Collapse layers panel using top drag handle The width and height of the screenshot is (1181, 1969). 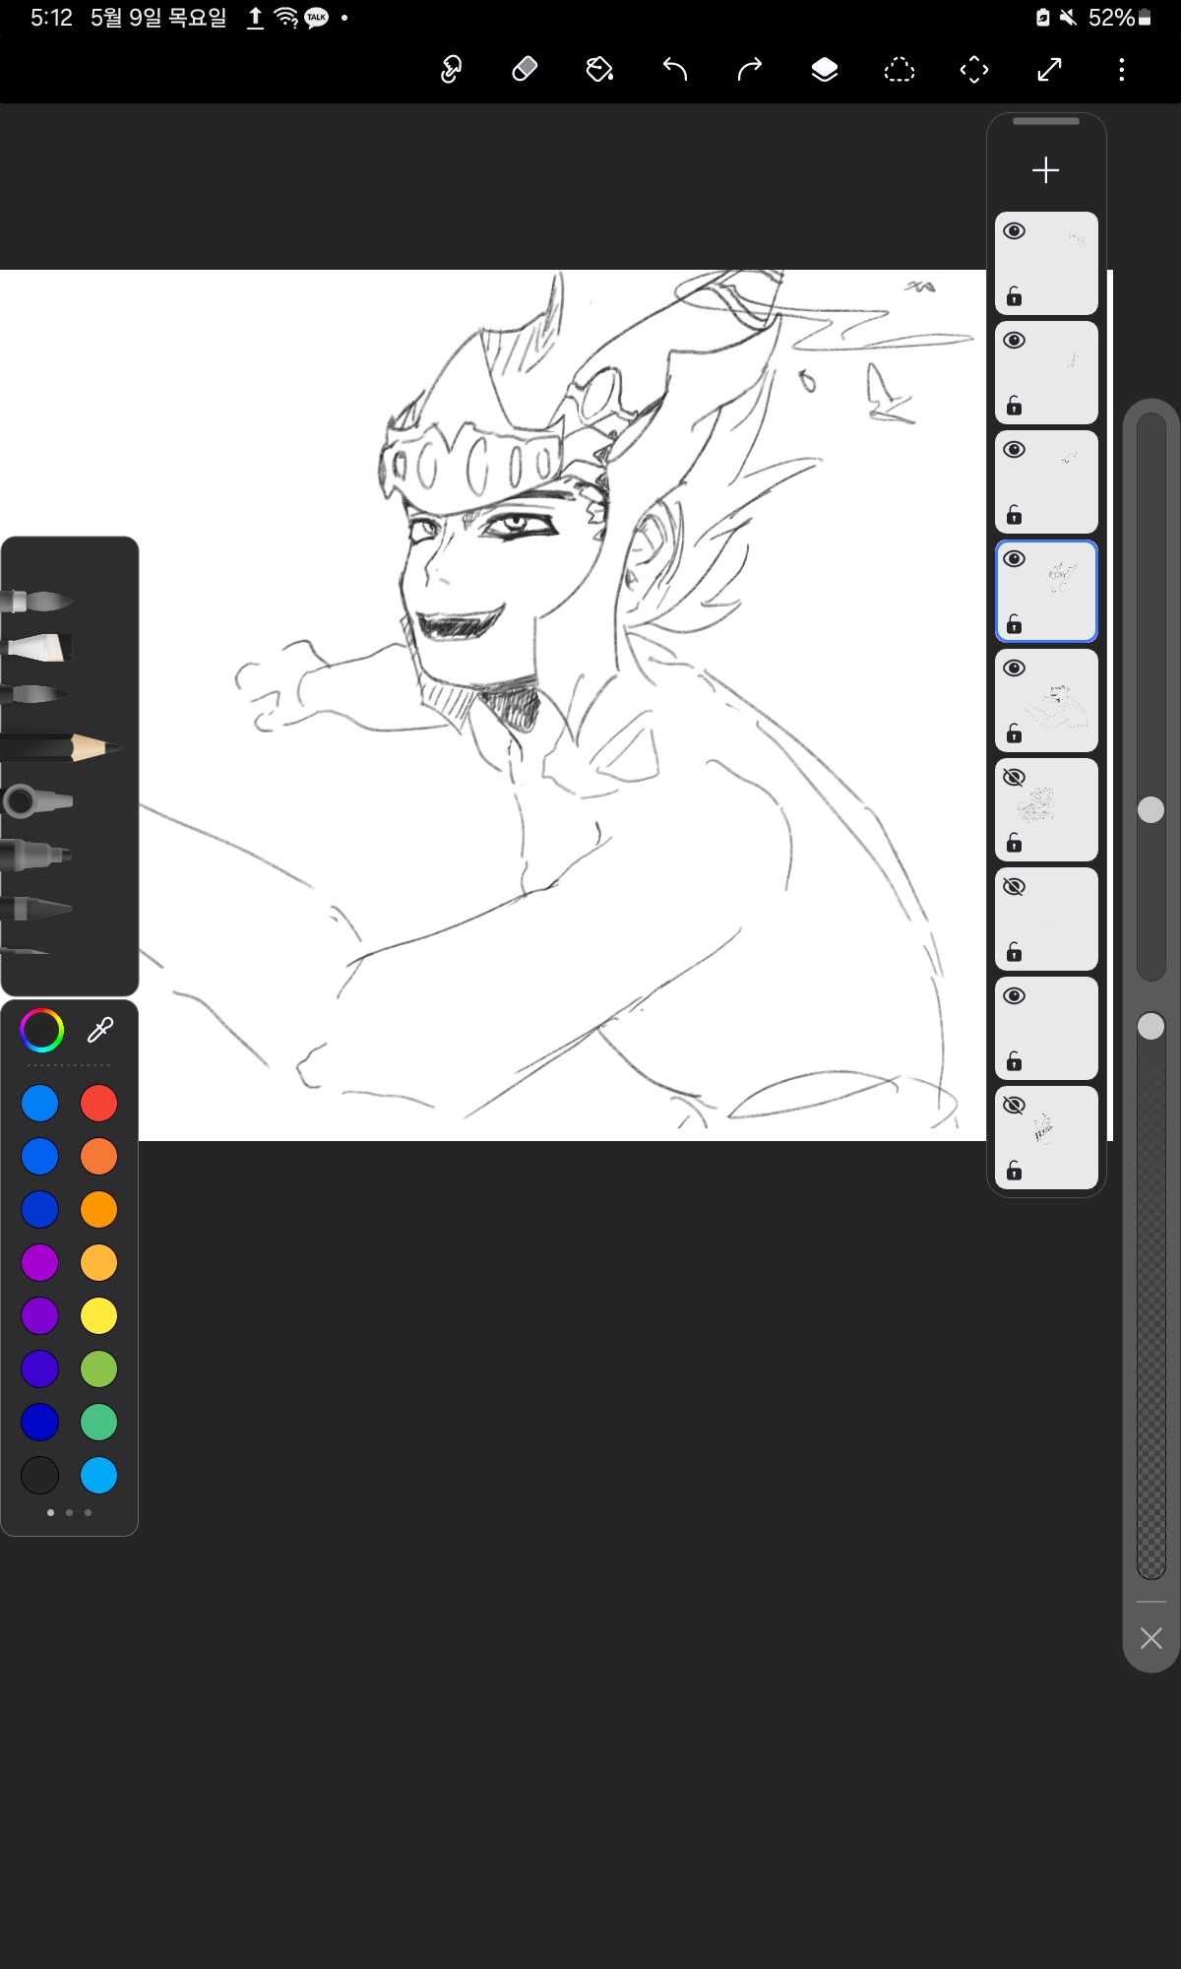coord(1046,122)
